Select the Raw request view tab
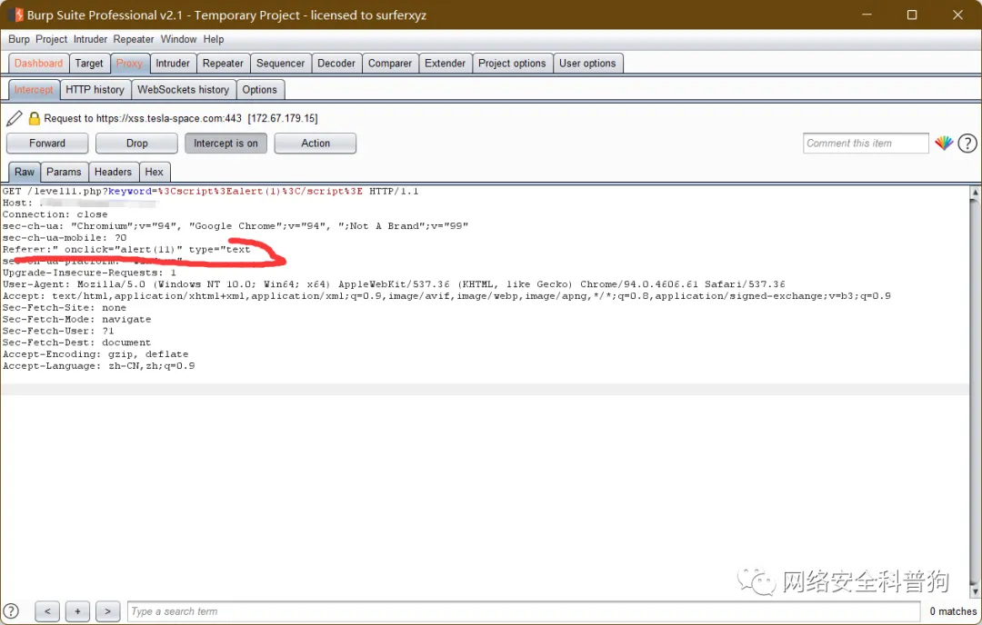Screen dimensions: 982x625 click(x=25, y=172)
